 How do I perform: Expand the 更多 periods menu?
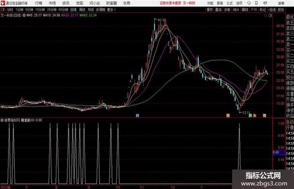(111, 10)
